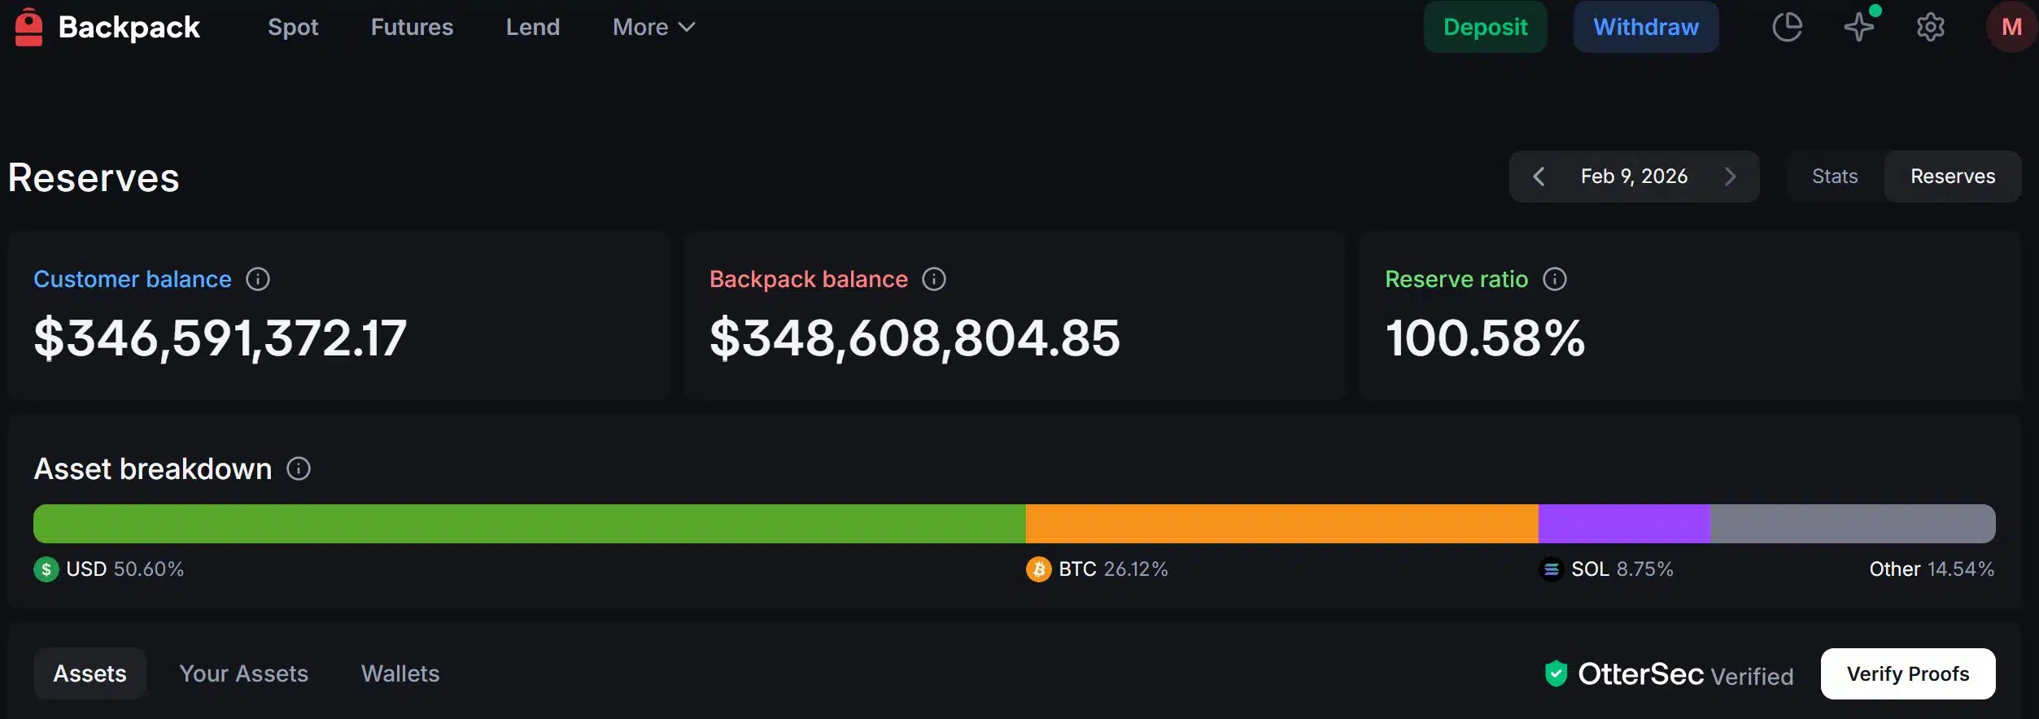Select the BTC segment of the breakdown bar
This screenshot has width=2039, height=719.
1281,523
